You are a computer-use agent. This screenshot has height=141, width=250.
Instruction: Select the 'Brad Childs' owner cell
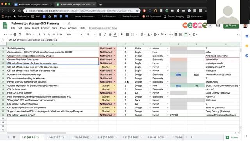coord(222,82)
